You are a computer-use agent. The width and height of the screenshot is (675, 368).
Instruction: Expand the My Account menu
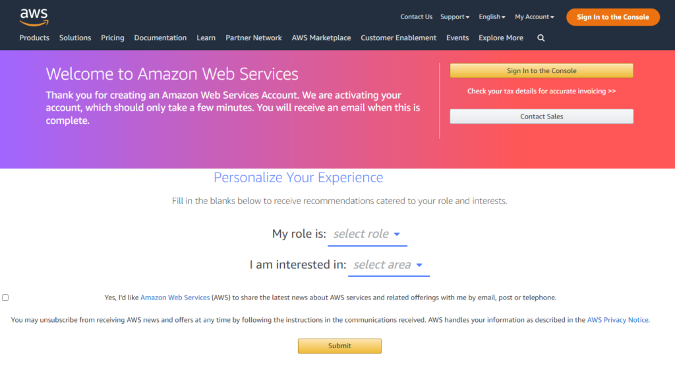coord(534,16)
